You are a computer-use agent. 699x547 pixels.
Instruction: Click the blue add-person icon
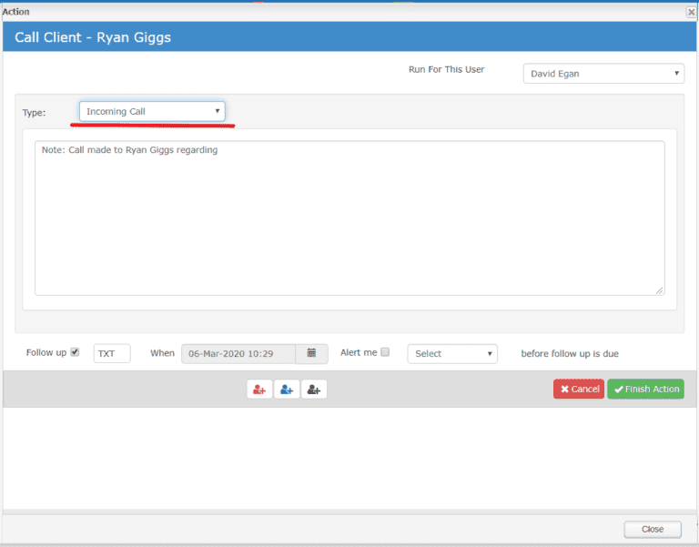point(287,390)
